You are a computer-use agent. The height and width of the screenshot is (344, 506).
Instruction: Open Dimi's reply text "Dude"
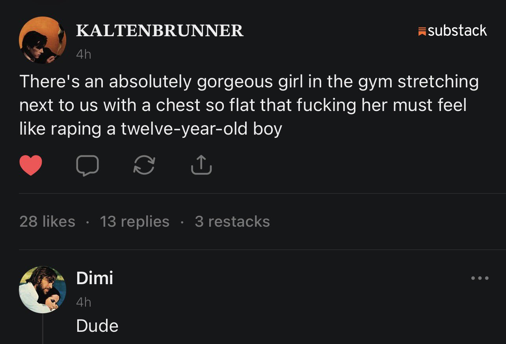point(97,326)
